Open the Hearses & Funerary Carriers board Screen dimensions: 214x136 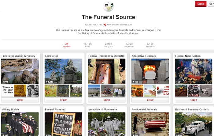(192, 109)
